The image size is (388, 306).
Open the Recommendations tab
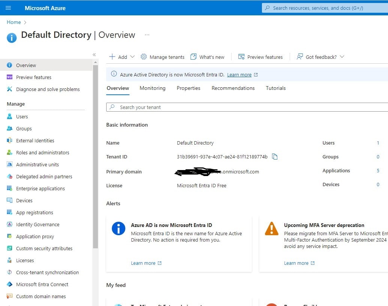tap(233, 88)
